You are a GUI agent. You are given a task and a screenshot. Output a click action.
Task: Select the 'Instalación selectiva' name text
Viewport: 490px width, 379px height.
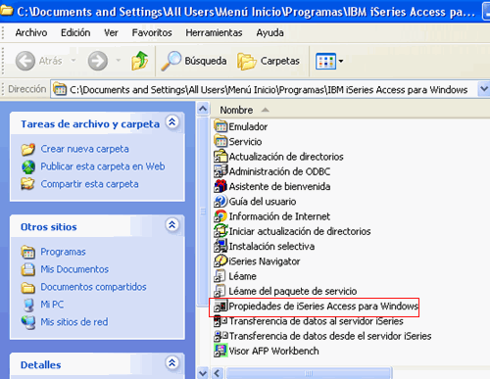click(x=271, y=246)
